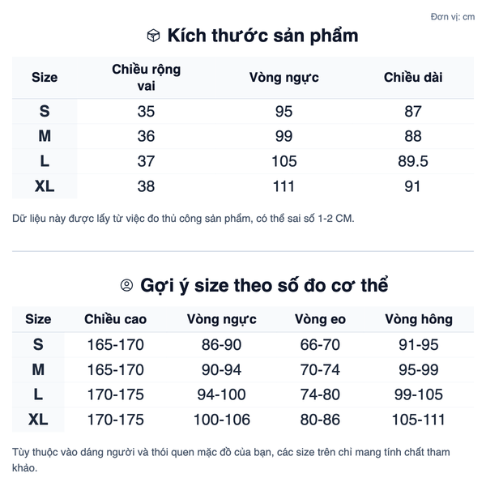Select the Vòng ngực header in product table
This screenshot has width=486, height=486.
click(283, 78)
